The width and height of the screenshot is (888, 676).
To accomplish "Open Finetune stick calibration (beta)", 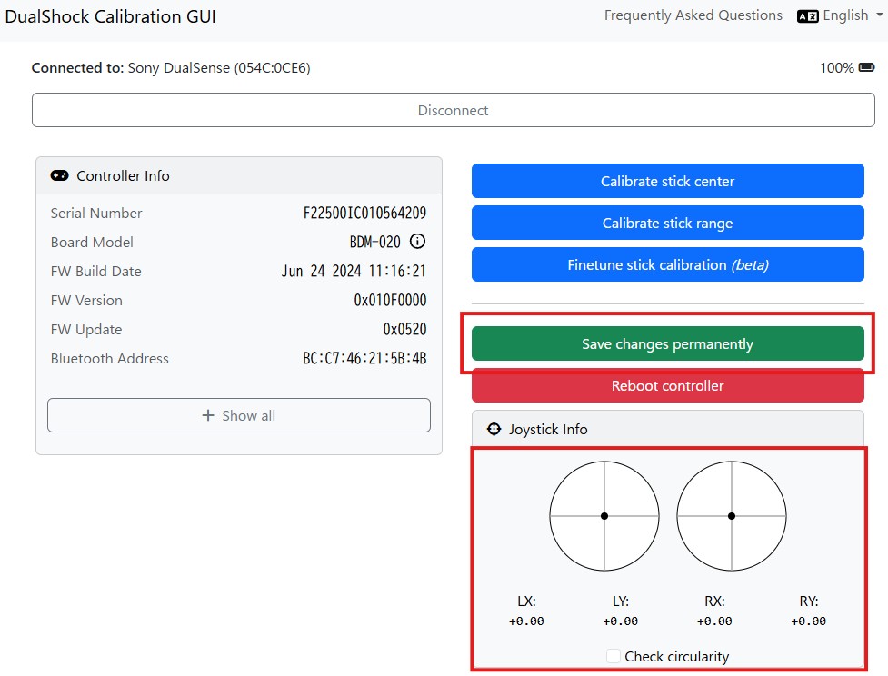I will pos(667,264).
